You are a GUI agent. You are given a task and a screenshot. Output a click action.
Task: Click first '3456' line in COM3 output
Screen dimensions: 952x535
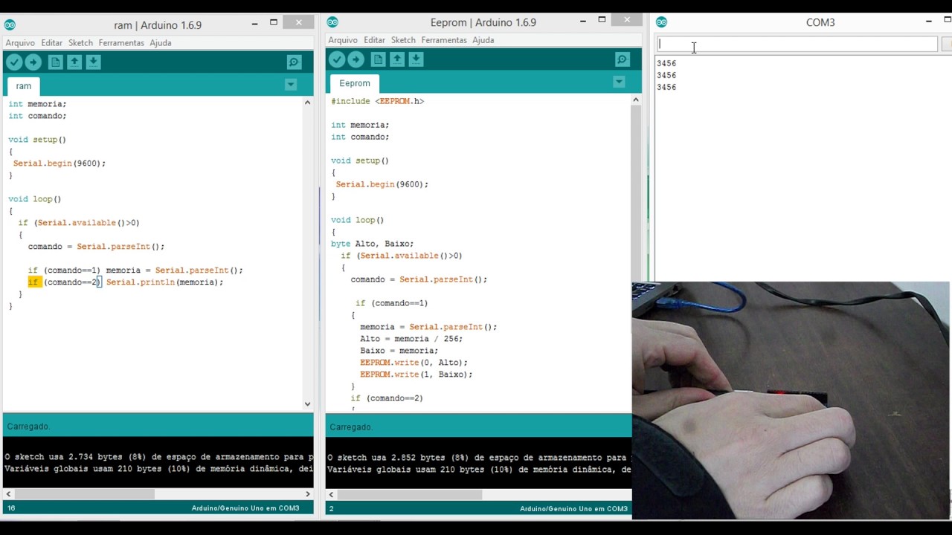pos(666,64)
